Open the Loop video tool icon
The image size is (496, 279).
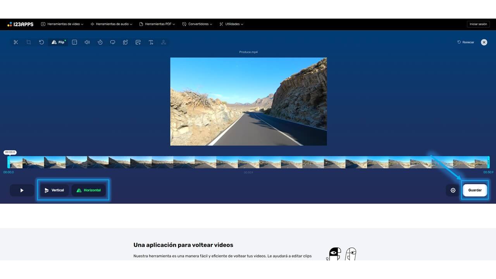pyautogui.click(x=113, y=42)
